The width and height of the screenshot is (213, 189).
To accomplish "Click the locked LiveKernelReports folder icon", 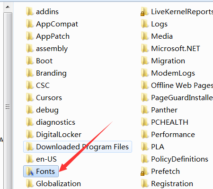I will pos(144,12).
